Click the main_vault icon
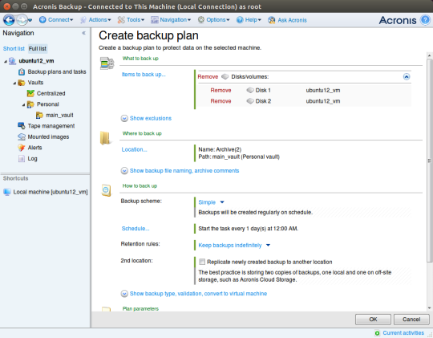Image resolution: width=433 pixels, height=338 pixels. click(x=39, y=115)
